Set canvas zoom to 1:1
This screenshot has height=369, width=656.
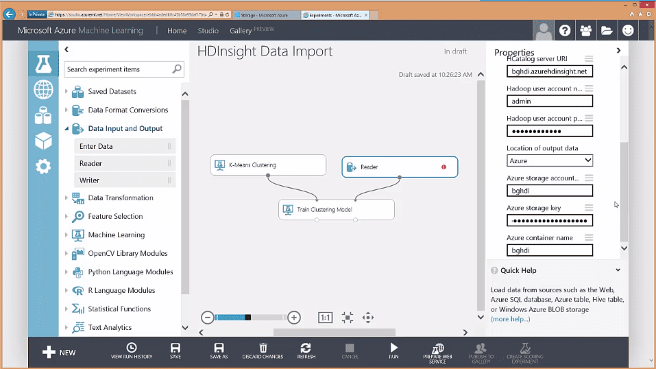tap(325, 318)
